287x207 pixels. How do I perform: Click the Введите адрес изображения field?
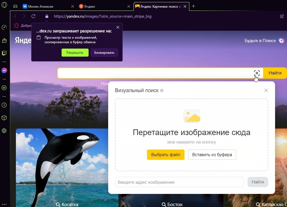click(x=179, y=182)
